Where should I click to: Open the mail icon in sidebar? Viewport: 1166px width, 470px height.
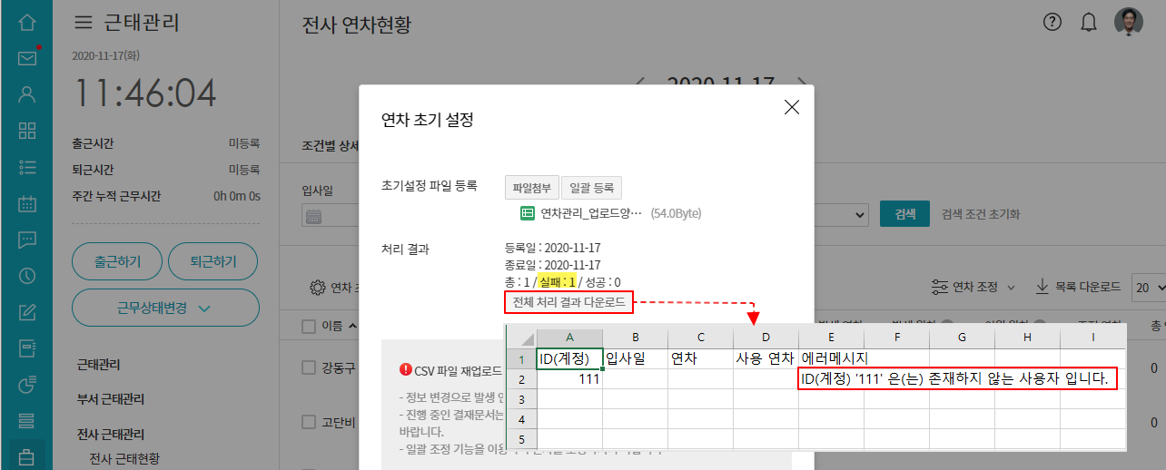27,58
